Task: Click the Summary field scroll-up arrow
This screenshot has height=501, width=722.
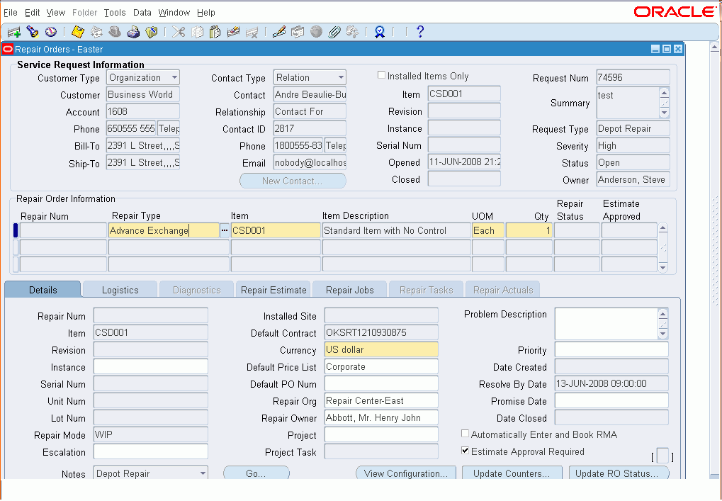Action: point(664,93)
